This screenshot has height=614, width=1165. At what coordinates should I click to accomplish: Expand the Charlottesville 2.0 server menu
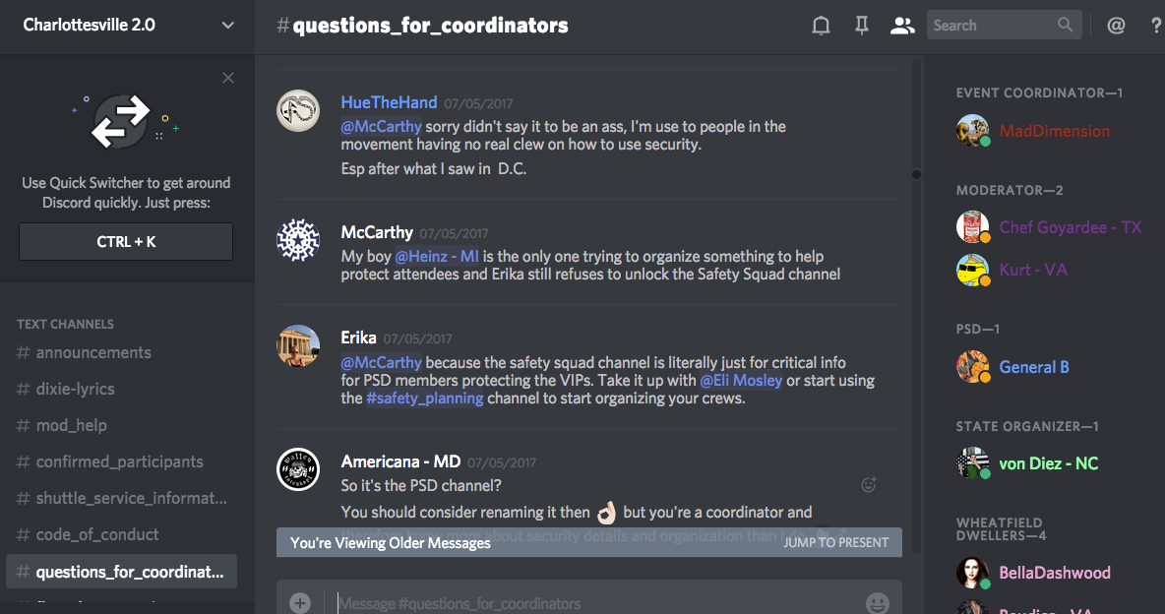228,26
